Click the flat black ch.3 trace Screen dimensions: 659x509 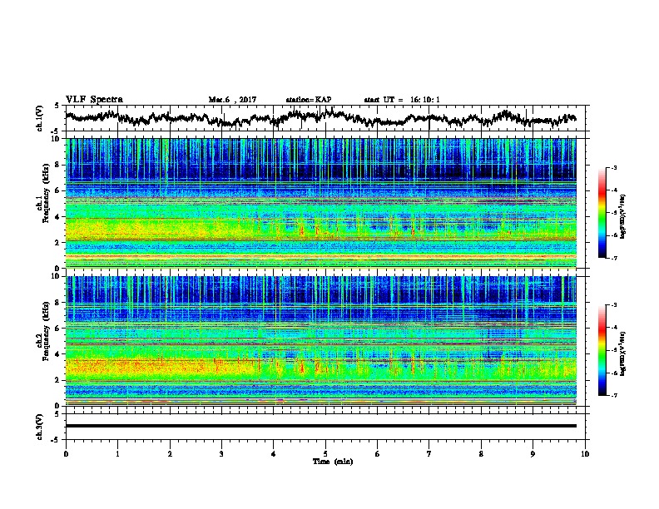(x=320, y=426)
